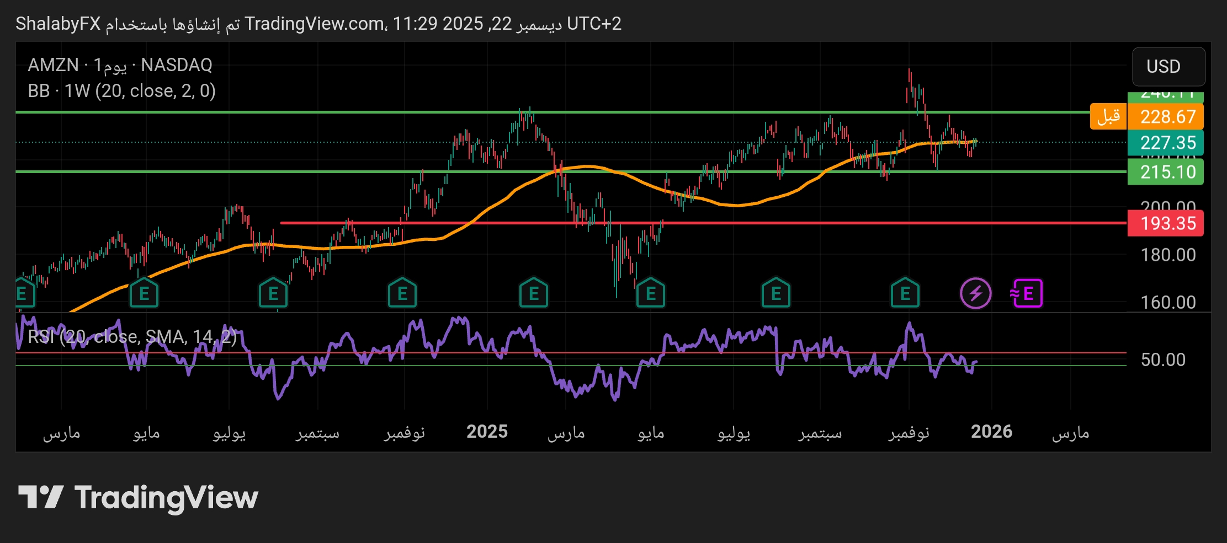Click the red 193.35 price label
Viewport: 1227px width, 543px height.
(1165, 223)
